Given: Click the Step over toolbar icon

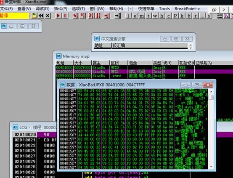Looking at the screenshot, I should [83, 16].
